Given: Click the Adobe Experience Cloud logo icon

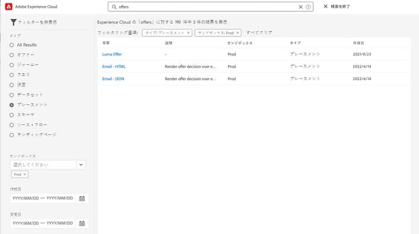Looking at the screenshot, I should click(8, 7).
